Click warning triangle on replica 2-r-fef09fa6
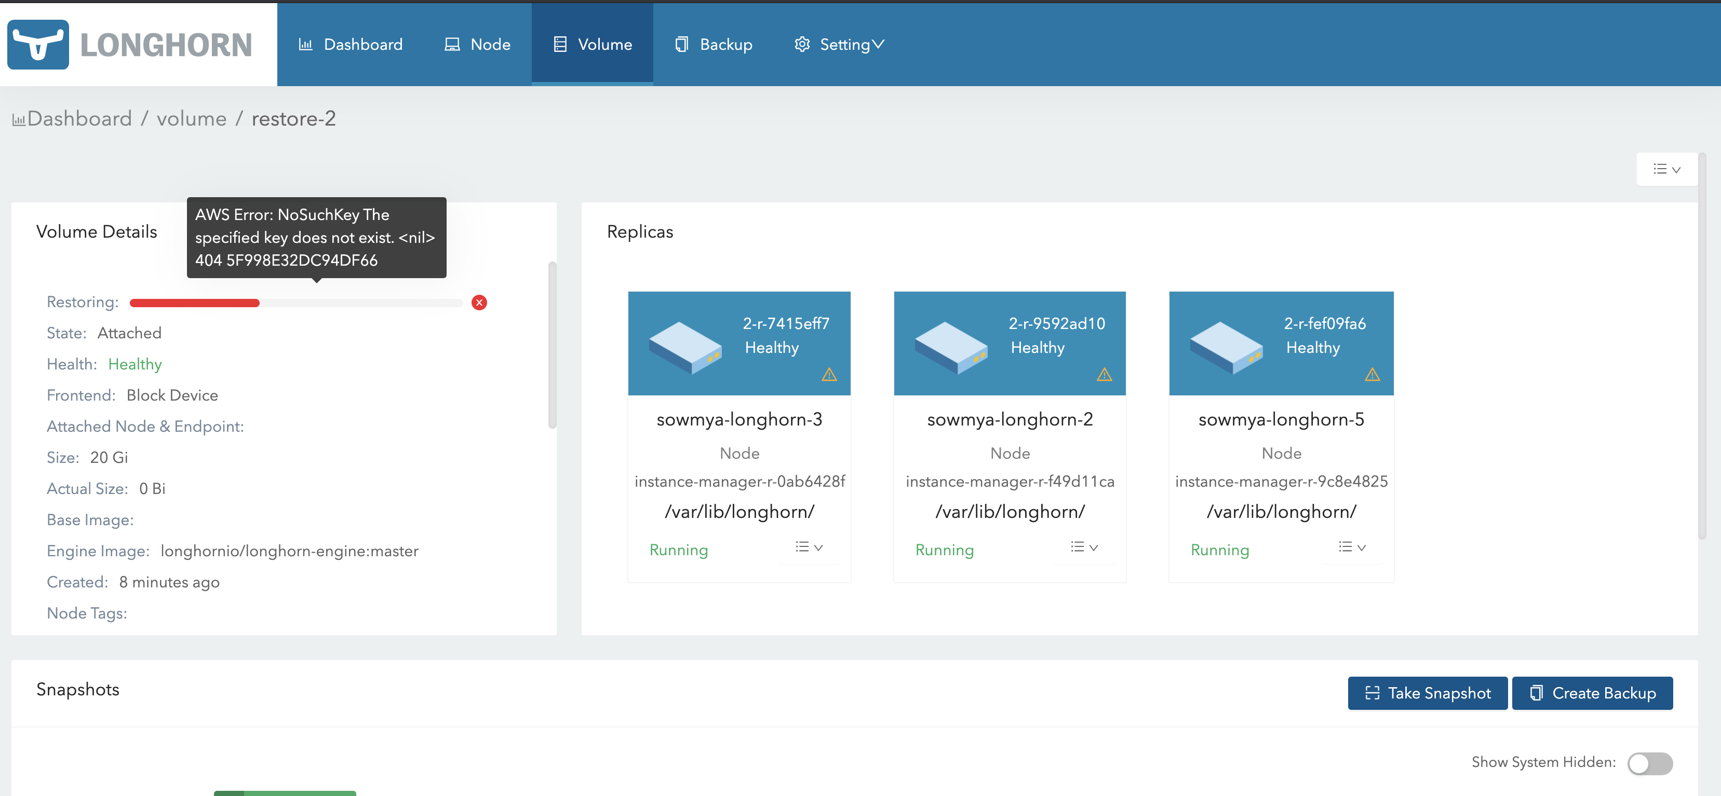 click(x=1372, y=375)
